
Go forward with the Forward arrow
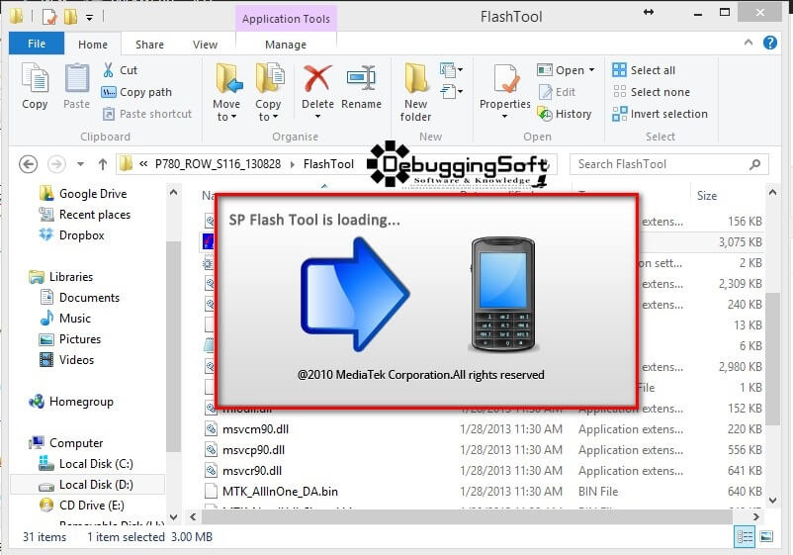pyautogui.click(x=56, y=164)
